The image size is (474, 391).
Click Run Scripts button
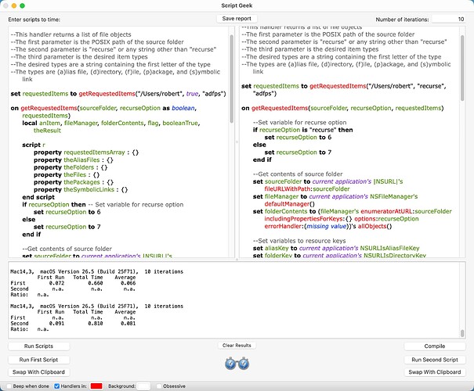(38, 346)
